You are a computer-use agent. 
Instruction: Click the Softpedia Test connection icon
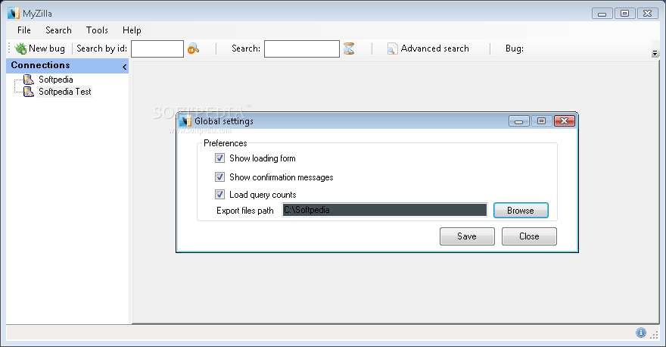point(29,92)
